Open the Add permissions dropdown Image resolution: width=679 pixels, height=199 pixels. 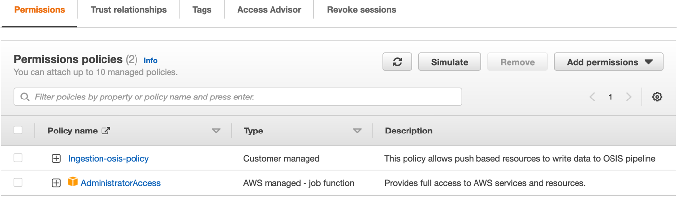tap(609, 62)
